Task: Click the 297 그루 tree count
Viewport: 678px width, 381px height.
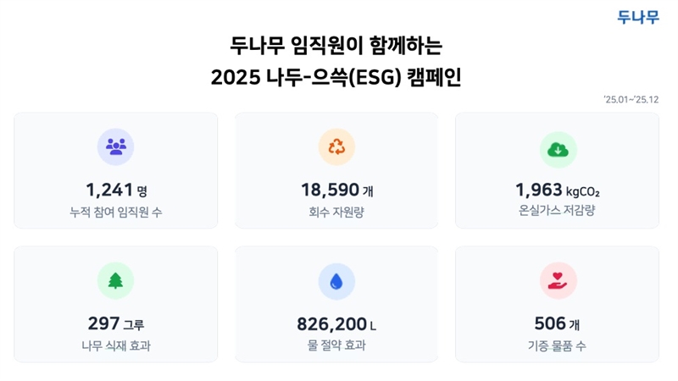Action: 116,323
